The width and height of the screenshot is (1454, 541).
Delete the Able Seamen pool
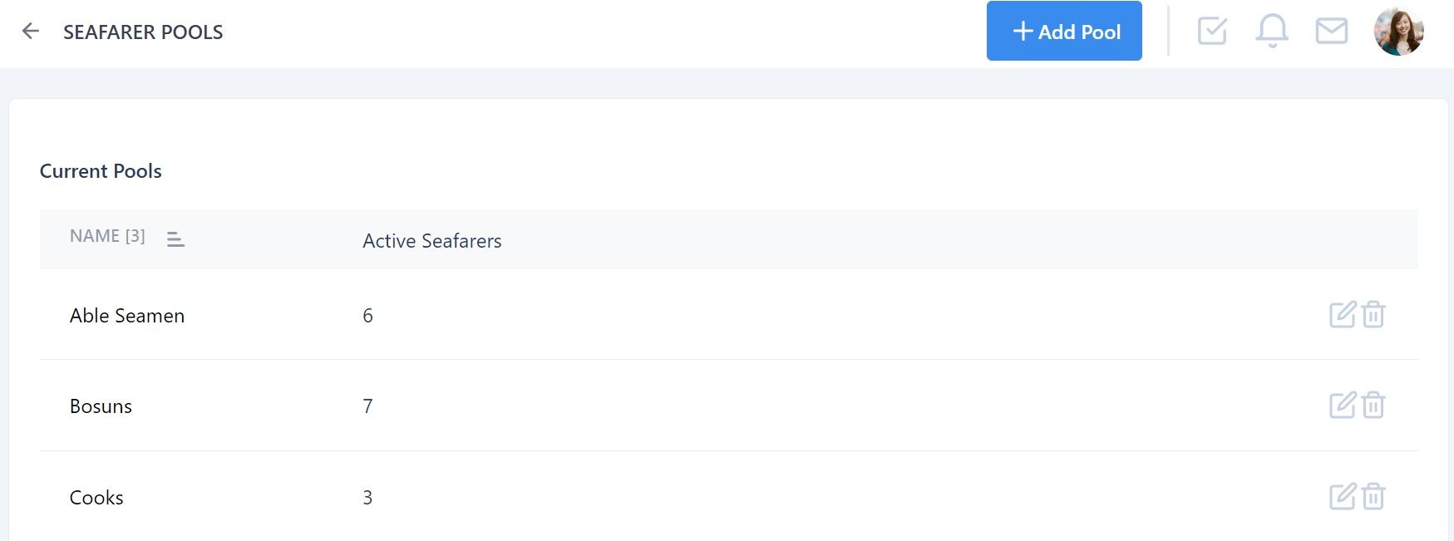1373,315
